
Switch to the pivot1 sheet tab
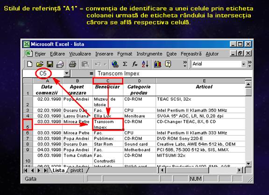click(77, 170)
